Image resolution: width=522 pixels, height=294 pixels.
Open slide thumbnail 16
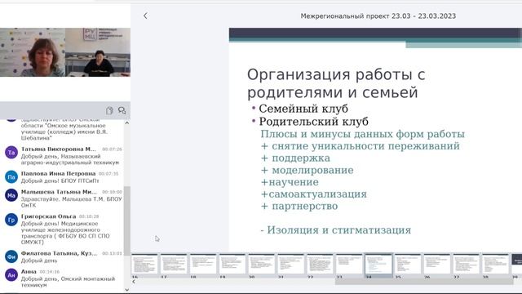[x=144, y=265]
